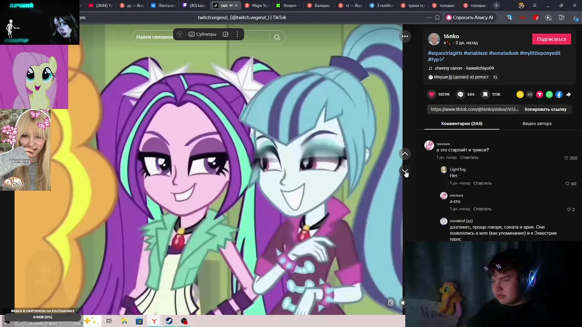
Task: Open the t6nko profile avatar
Action: [434, 39]
